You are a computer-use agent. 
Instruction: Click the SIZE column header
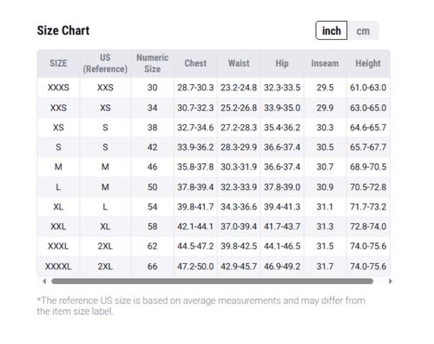pos(58,63)
